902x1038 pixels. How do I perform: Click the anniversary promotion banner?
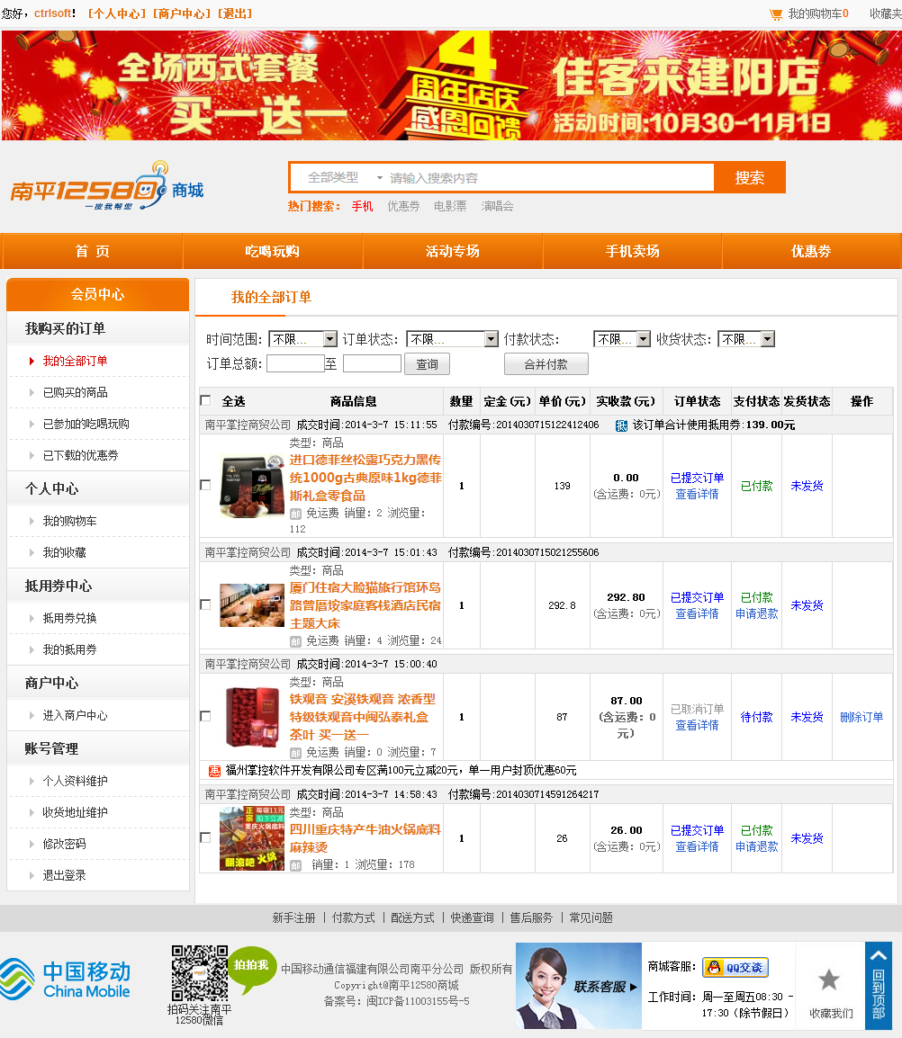click(x=451, y=85)
